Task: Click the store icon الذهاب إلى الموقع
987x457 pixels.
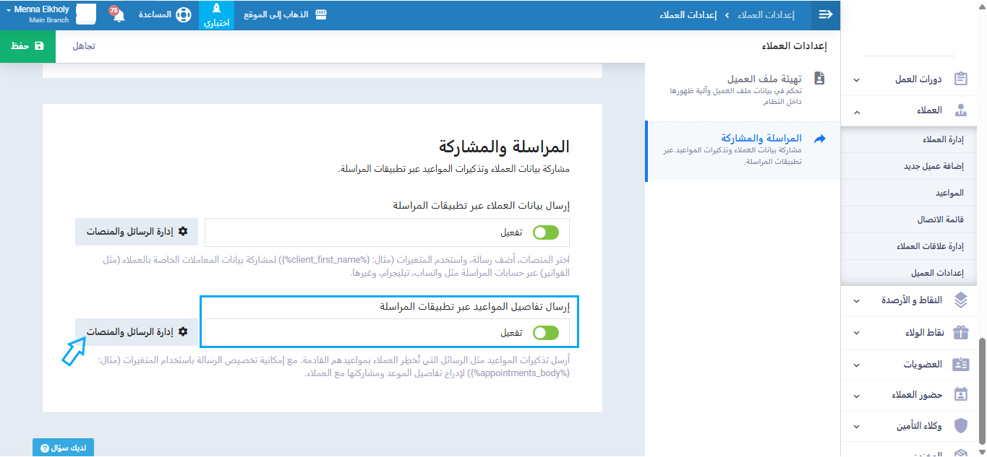Action: point(321,14)
